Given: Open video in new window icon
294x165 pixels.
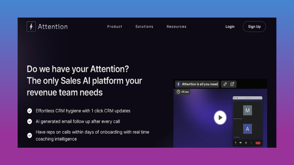Looking at the screenshot, I should pyautogui.click(x=232, y=84).
